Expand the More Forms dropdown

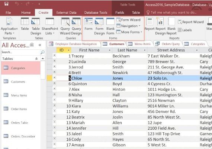(x=129, y=32)
